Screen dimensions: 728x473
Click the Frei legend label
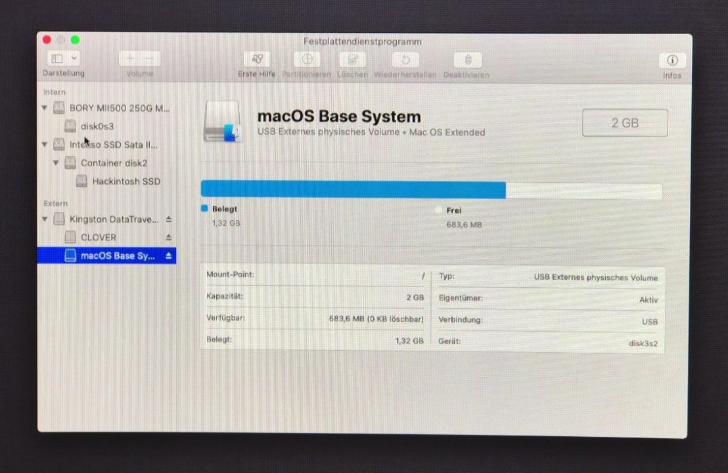[453, 210]
